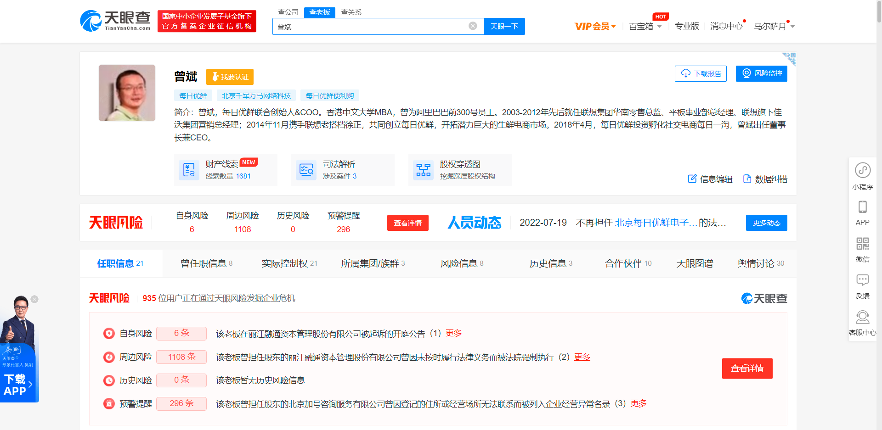The image size is (882, 430).
Task: Open 客服中心 customer service panel
Action: (x=862, y=321)
